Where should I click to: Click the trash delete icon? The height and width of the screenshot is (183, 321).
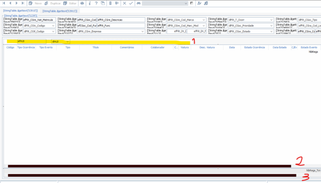point(110,3)
